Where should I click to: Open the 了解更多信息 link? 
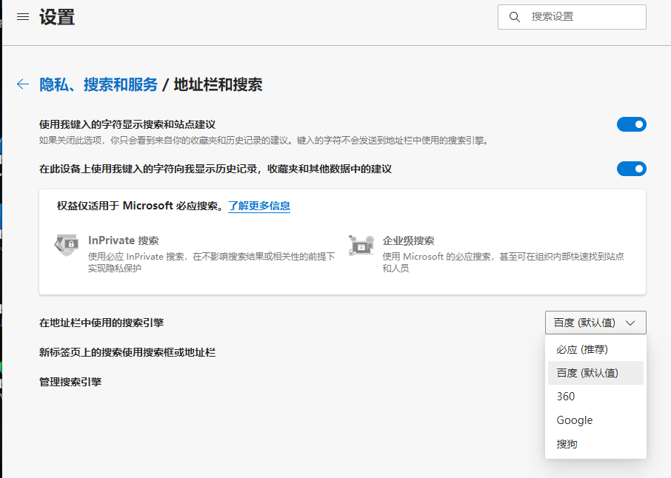259,206
